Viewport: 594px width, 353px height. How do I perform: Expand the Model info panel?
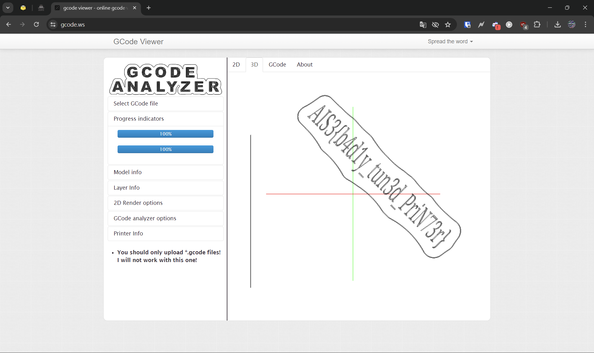click(x=165, y=172)
